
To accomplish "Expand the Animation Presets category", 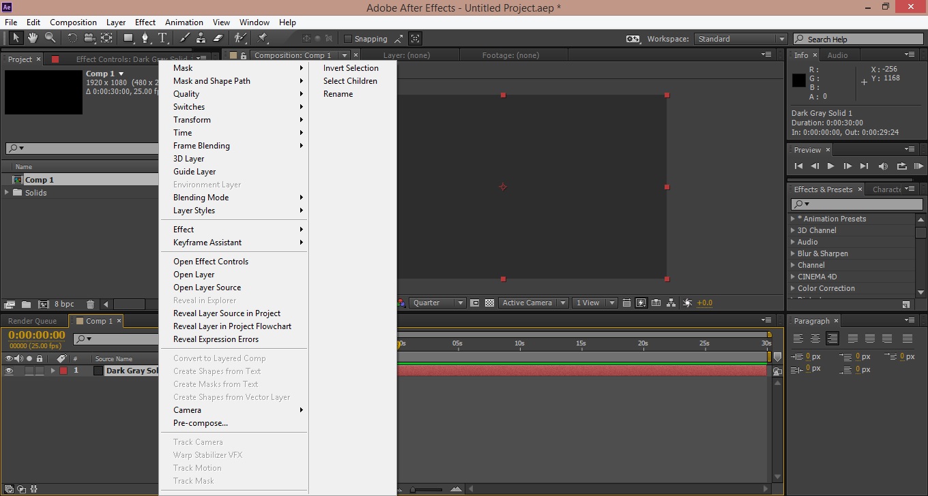I will (793, 219).
